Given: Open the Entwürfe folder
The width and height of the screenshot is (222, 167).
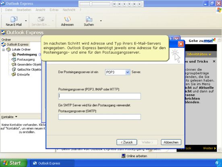Looking at the screenshot, I should (23, 74).
